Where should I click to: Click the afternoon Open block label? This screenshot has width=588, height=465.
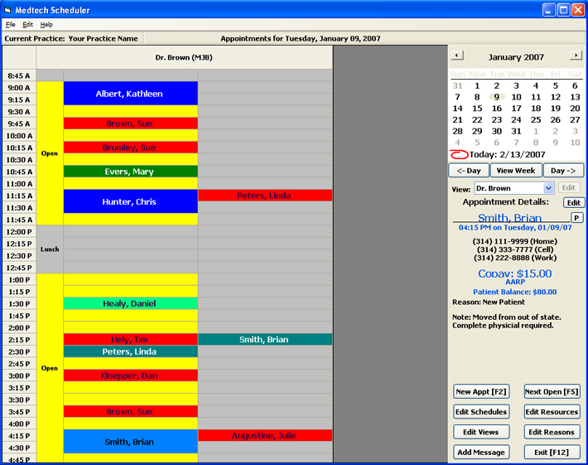pyautogui.click(x=50, y=368)
